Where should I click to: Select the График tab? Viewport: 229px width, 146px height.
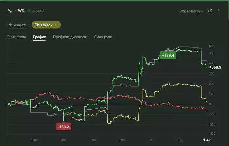coord(40,37)
